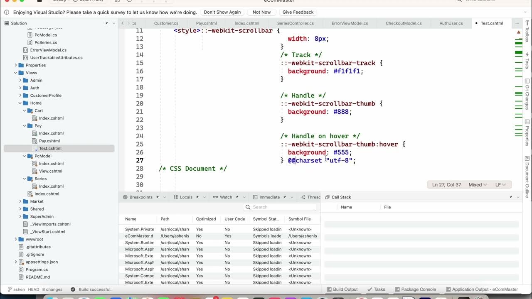Navigate forward in editor tabs
Screen dimensions: 532x299
pos(128,23)
